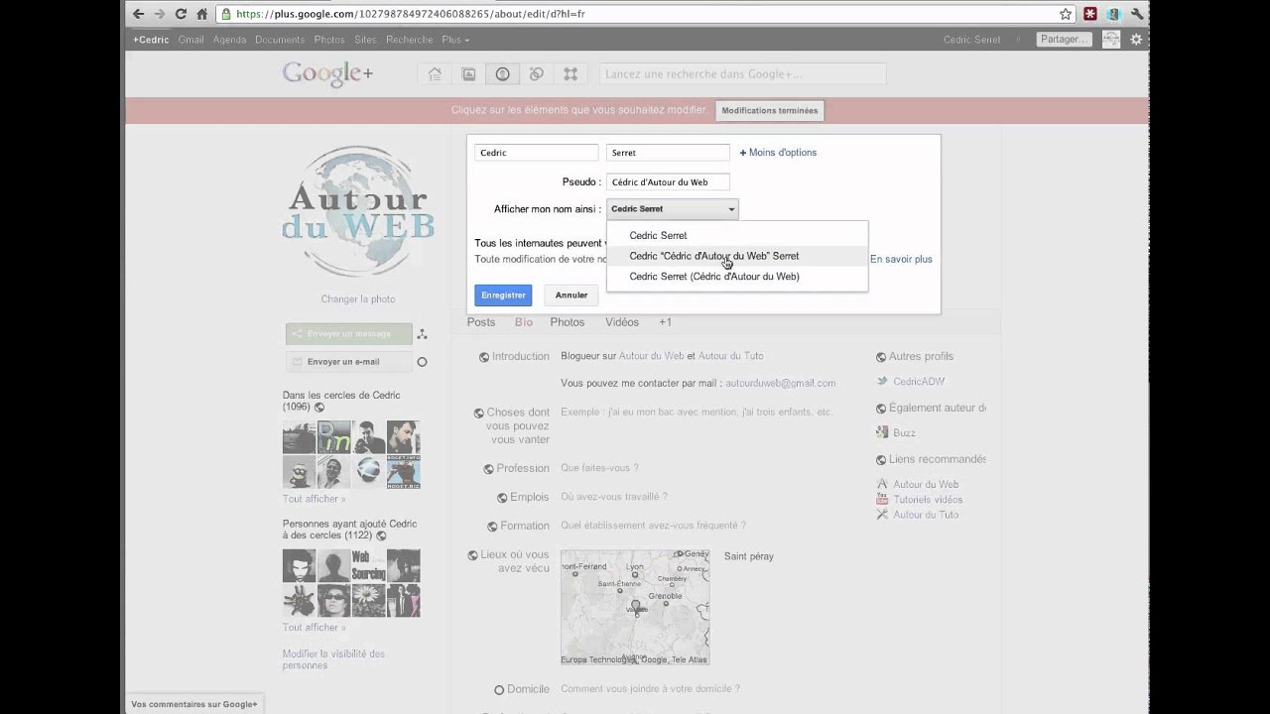Open the Plus dropdown in the Google bar
The image size is (1270, 714).
click(455, 40)
